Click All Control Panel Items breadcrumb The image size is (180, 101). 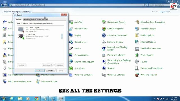[x=35, y=5]
